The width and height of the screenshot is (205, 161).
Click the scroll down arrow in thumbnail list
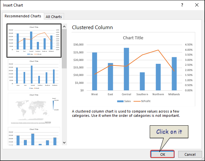click(x=64, y=143)
